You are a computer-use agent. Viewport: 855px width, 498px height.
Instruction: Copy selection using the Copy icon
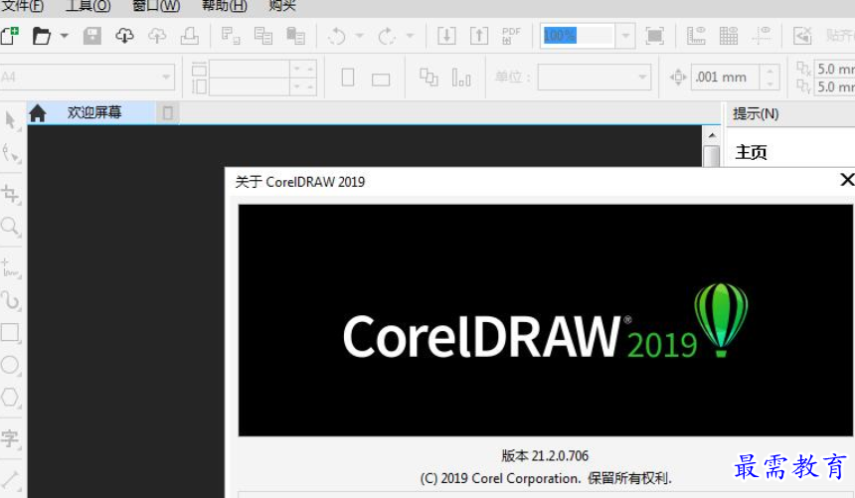coord(263,36)
